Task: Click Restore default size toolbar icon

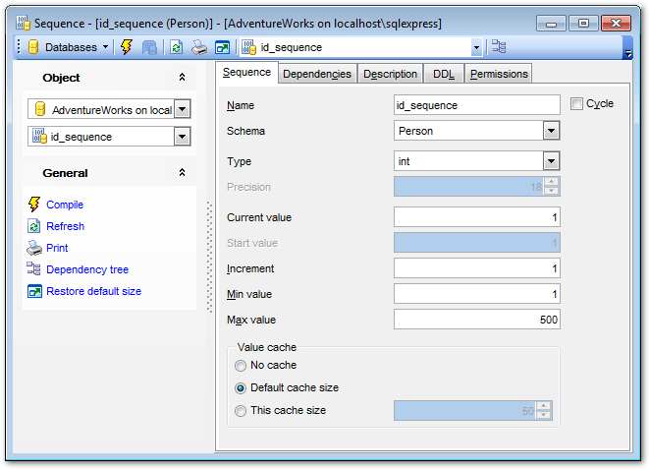Action: [x=222, y=46]
